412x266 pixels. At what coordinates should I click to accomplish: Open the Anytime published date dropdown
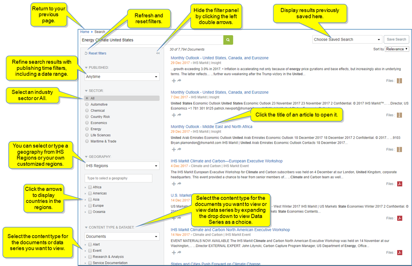coord(122,77)
